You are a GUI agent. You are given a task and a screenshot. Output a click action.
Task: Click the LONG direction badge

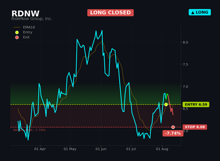pyautogui.click(x=200, y=12)
